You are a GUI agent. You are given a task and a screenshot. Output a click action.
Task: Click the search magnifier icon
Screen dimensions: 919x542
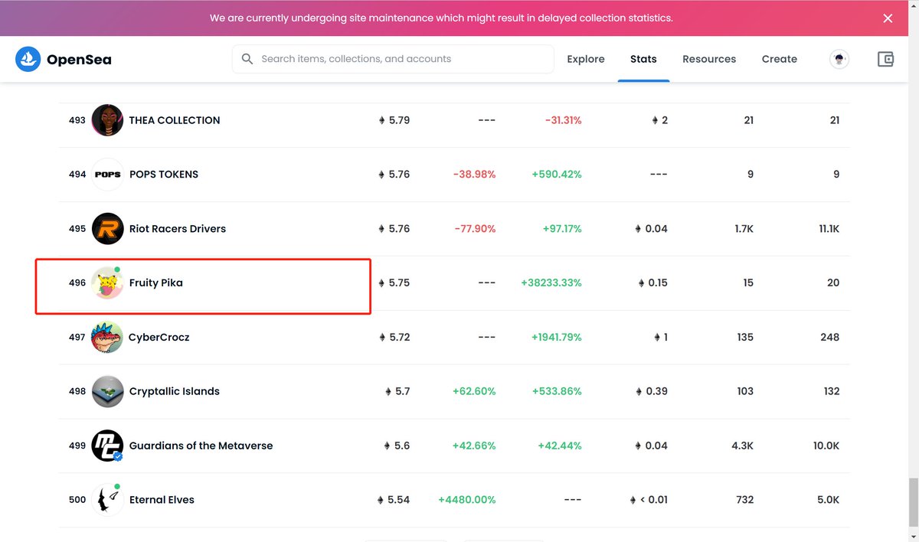tap(247, 59)
